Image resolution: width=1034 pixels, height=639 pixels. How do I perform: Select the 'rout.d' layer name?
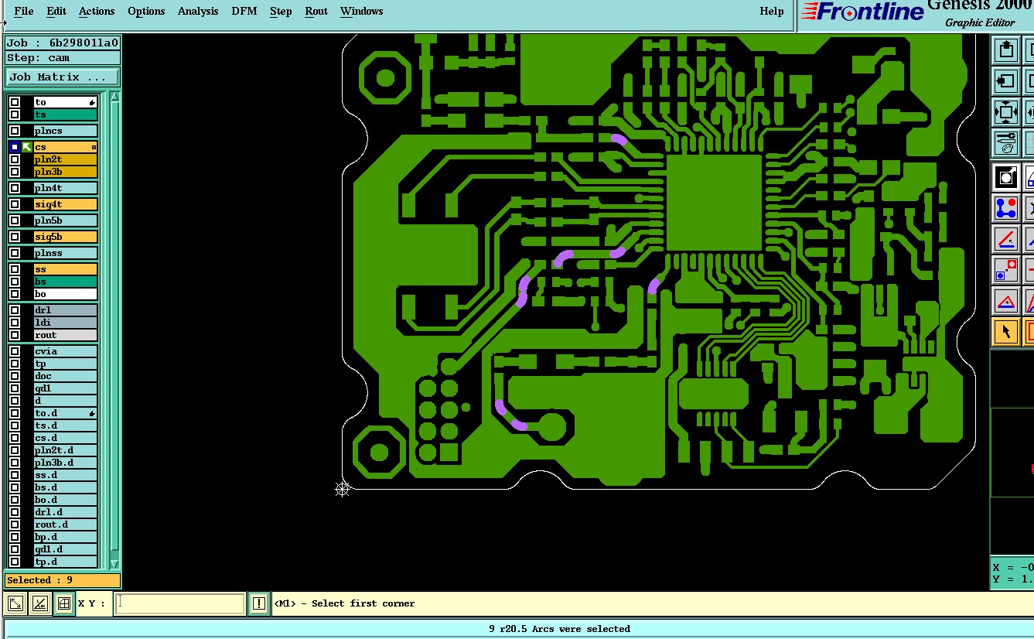coord(66,525)
